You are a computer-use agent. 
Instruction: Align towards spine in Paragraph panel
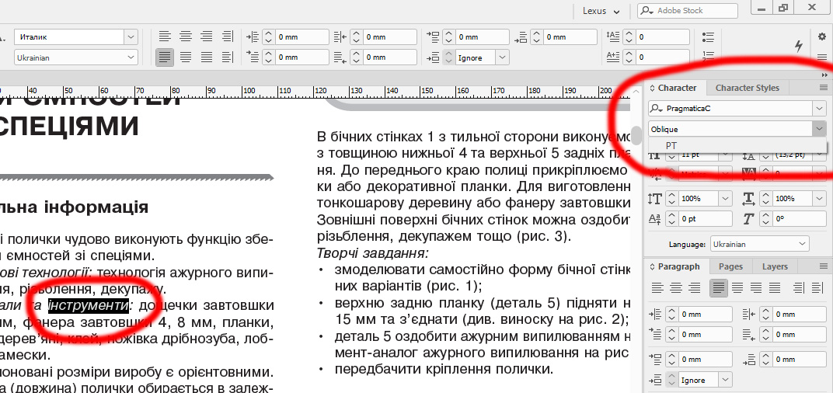click(799, 288)
